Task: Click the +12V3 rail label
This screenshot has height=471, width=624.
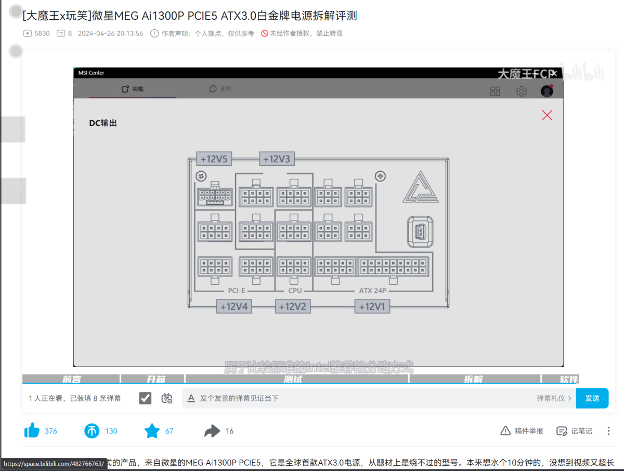Action: pyautogui.click(x=277, y=159)
